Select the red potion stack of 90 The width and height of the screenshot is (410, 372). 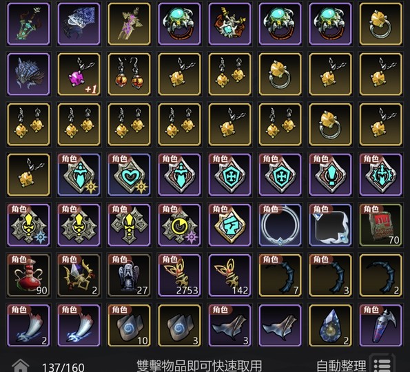(x=28, y=276)
